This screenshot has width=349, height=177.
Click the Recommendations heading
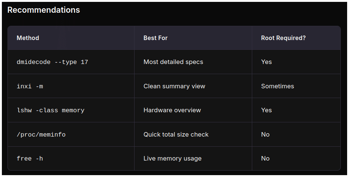coord(44,10)
